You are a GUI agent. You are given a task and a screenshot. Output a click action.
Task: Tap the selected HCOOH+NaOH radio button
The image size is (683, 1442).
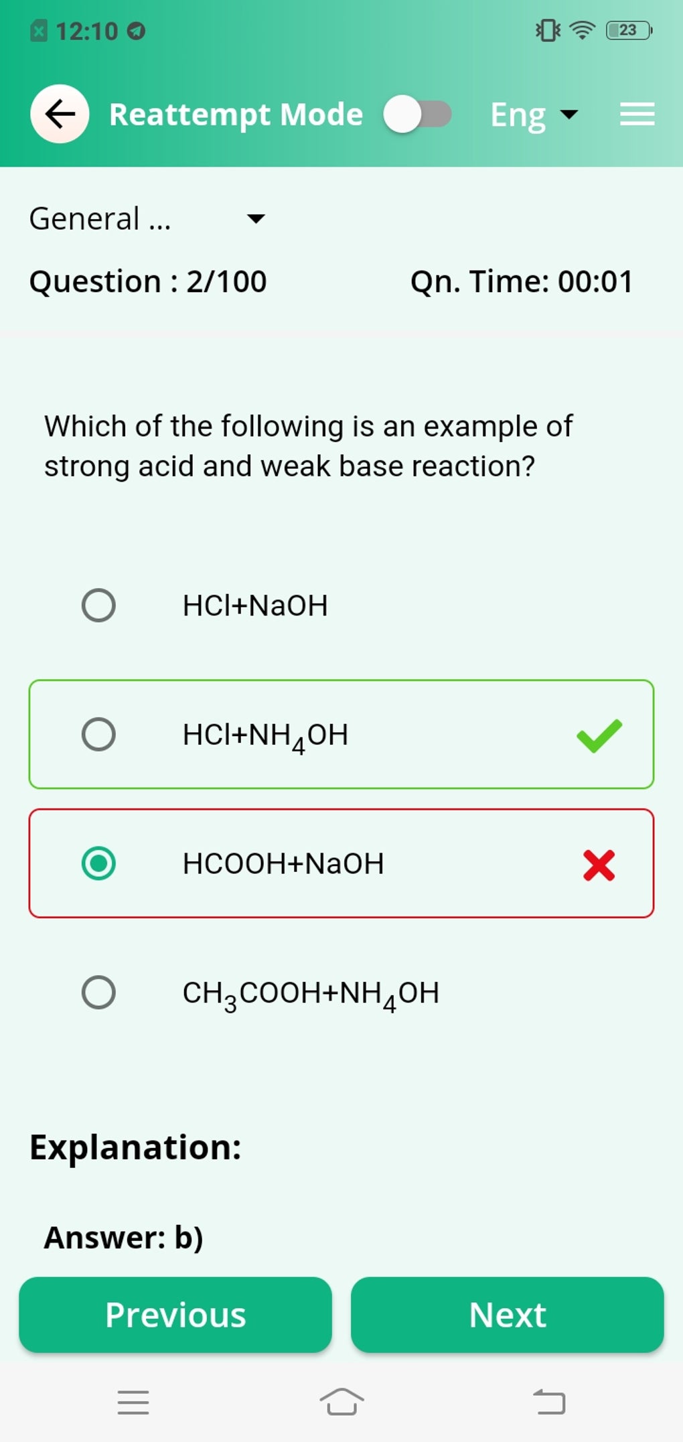point(98,863)
